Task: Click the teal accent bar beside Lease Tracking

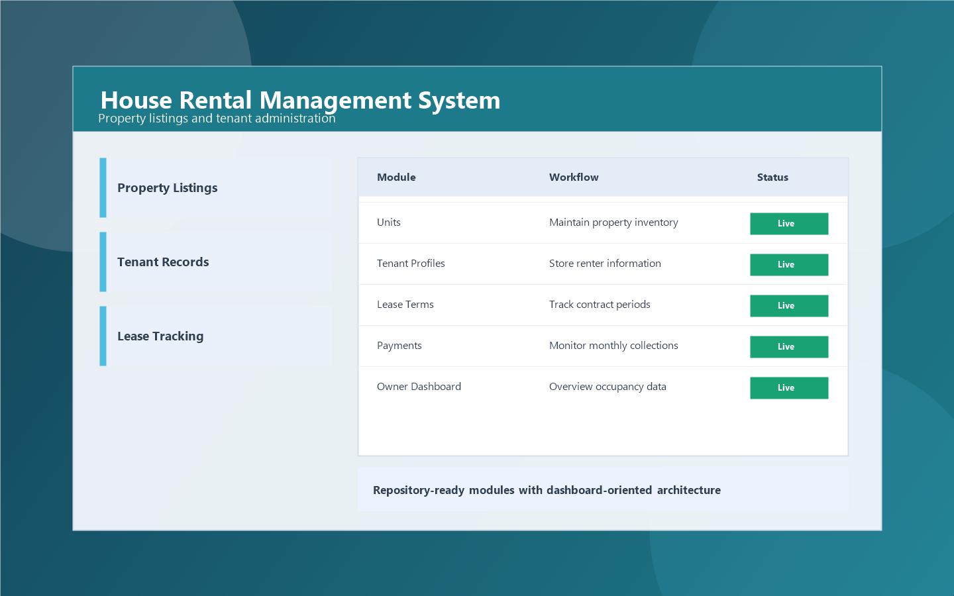Action: (103, 336)
